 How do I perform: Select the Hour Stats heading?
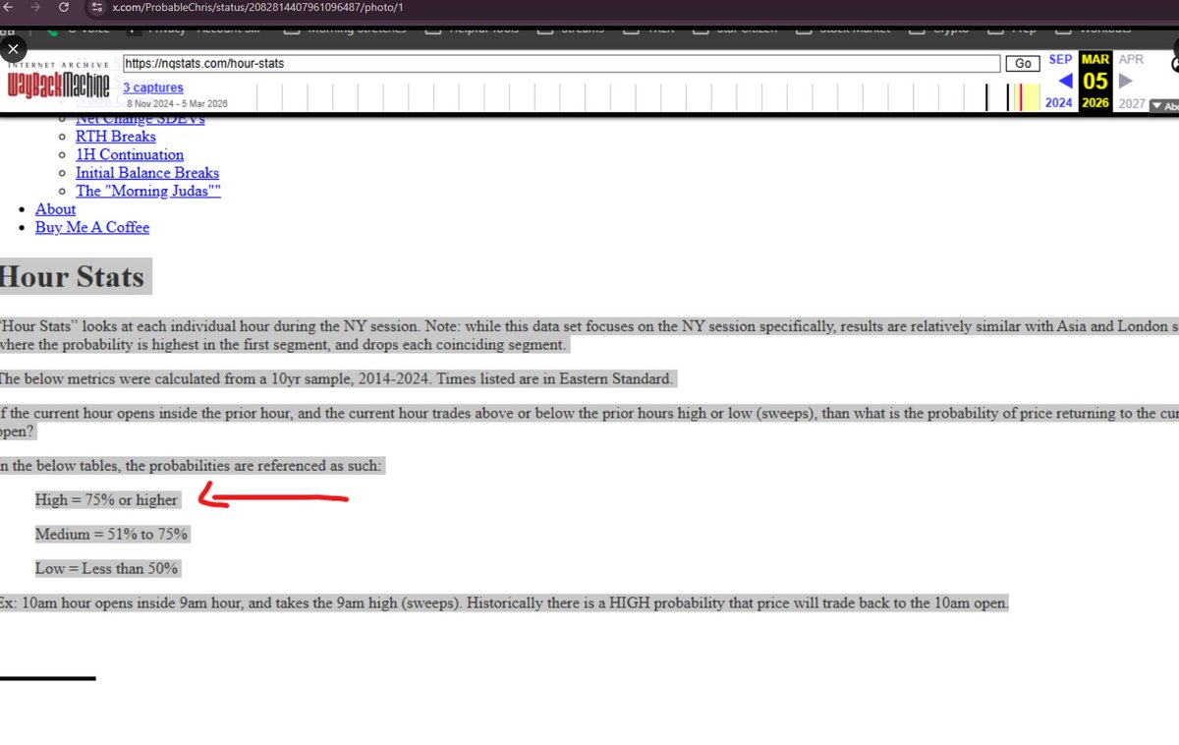pyautogui.click(x=74, y=277)
